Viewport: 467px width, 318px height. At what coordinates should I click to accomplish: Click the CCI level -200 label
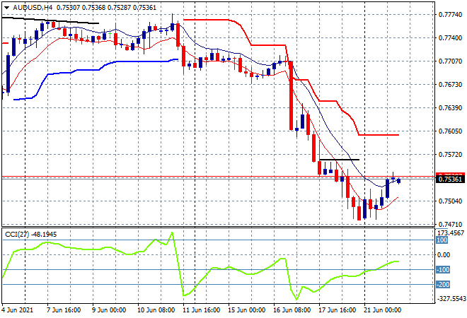[x=443, y=284]
